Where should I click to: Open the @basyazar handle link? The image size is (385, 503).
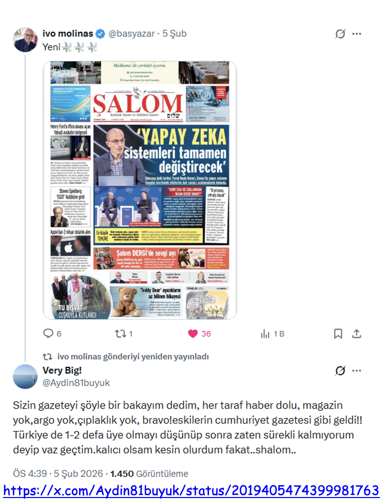132,33
